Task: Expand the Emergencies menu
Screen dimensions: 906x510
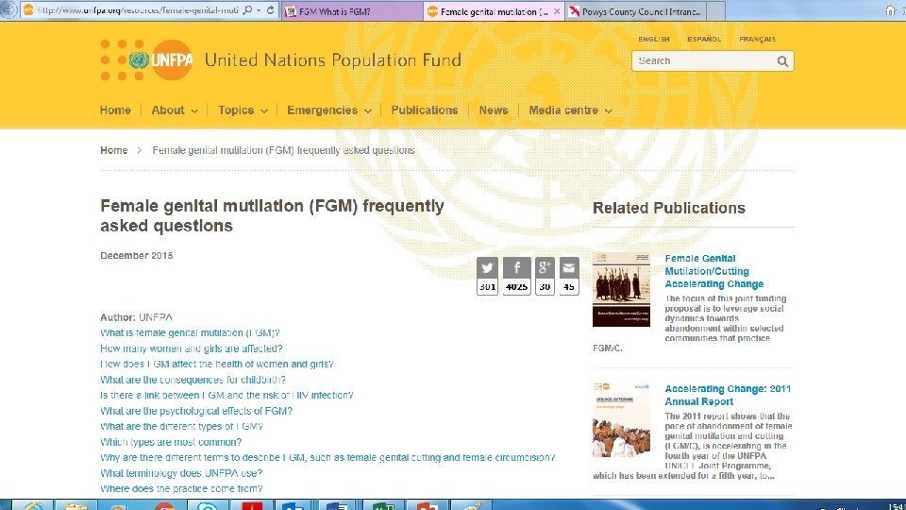Action: pyautogui.click(x=328, y=110)
